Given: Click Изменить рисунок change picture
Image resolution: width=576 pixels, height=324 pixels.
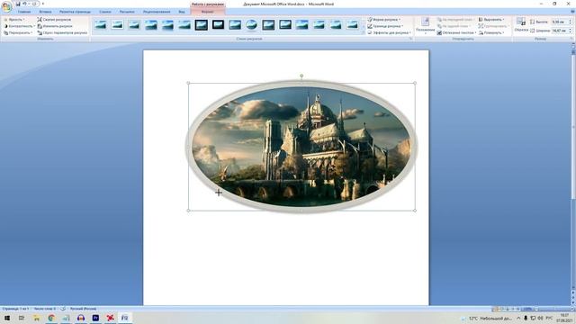Looking at the screenshot, I should tap(55, 26).
